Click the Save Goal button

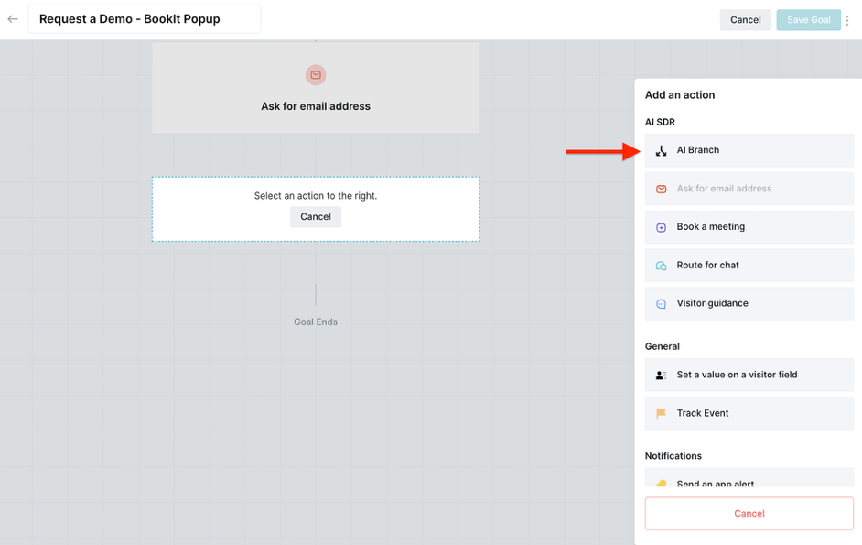[x=808, y=20]
